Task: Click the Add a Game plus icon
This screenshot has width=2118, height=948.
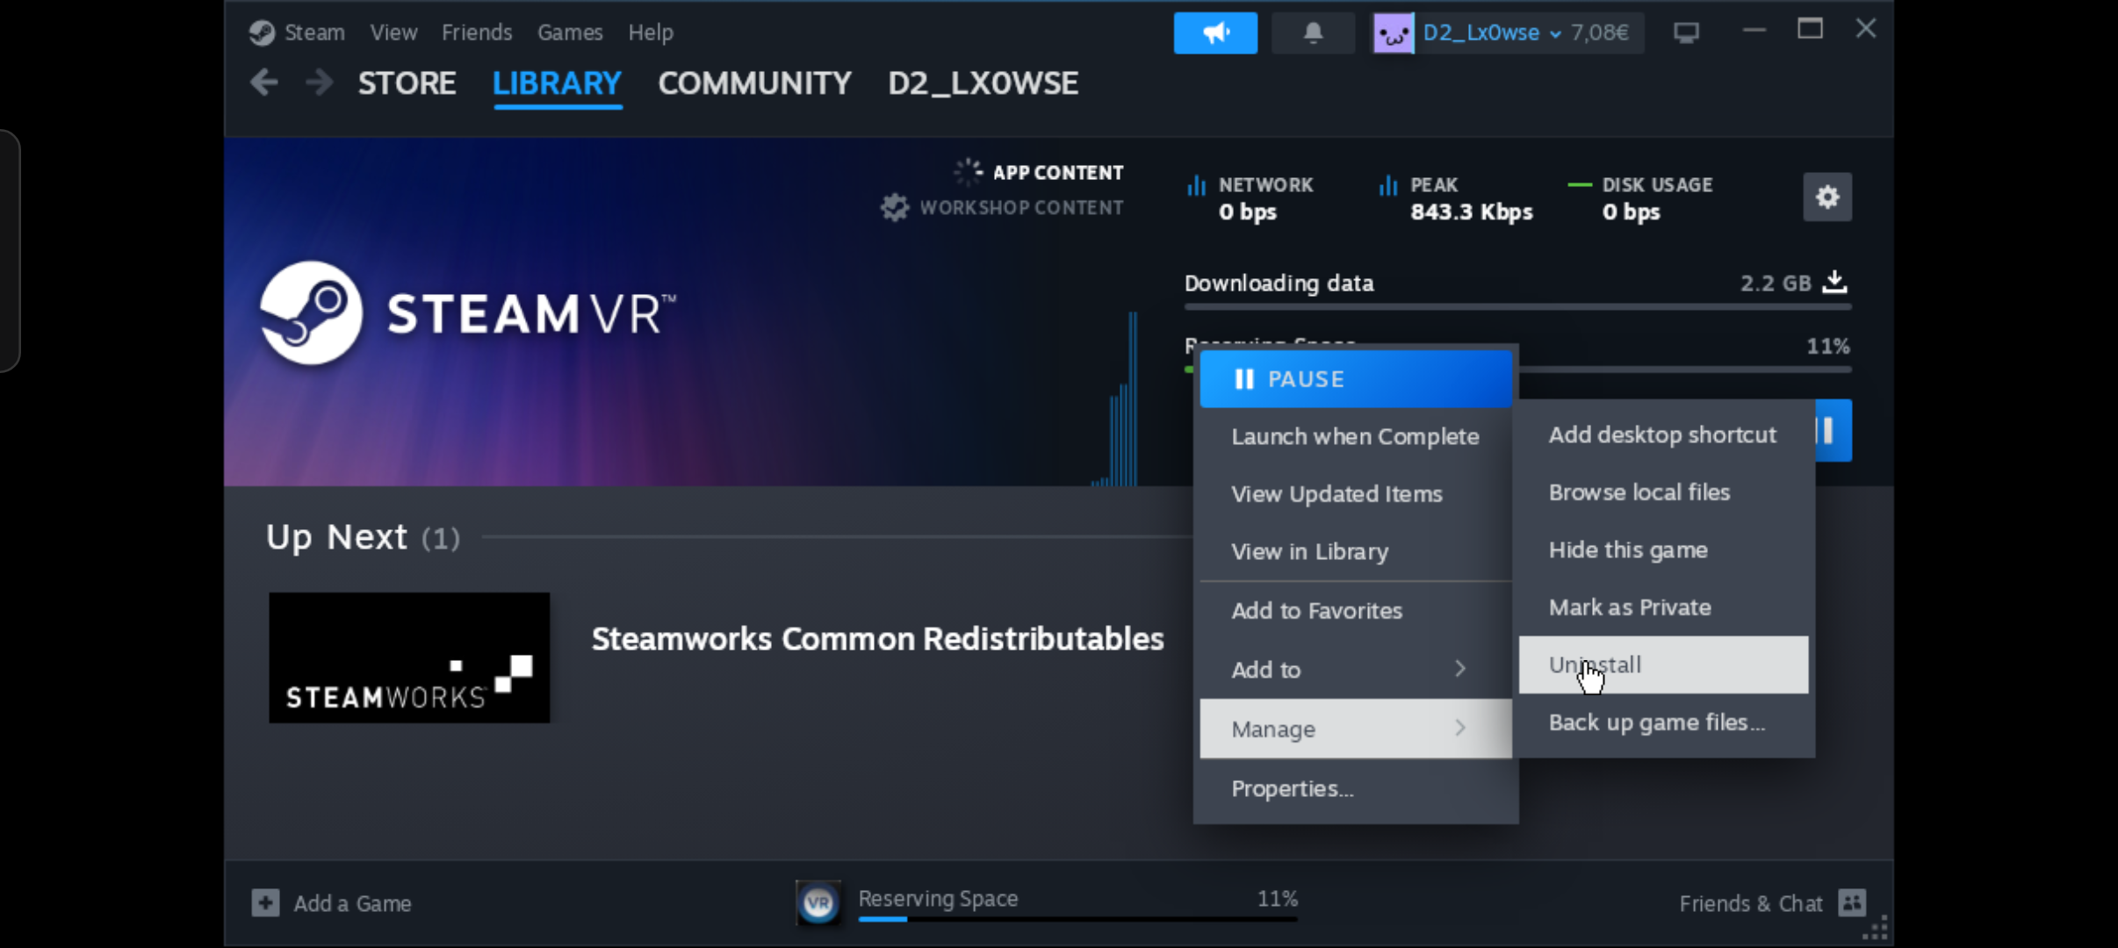Action: coord(265,902)
